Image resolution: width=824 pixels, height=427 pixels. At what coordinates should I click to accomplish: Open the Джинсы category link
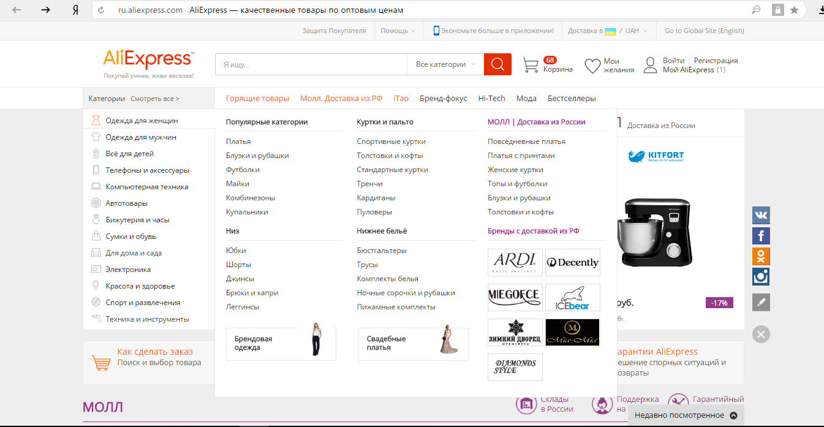pos(239,279)
